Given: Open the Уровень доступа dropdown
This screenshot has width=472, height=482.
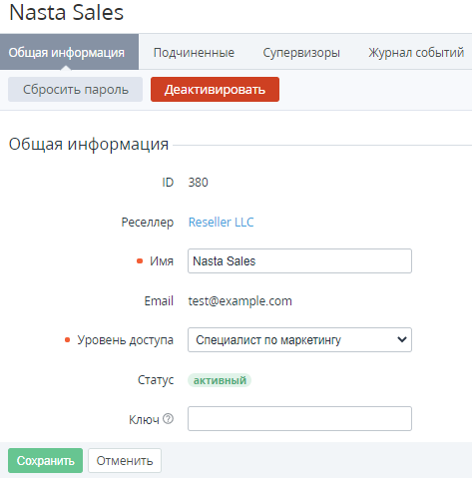Looking at the screenshot, I should [299, 340].
